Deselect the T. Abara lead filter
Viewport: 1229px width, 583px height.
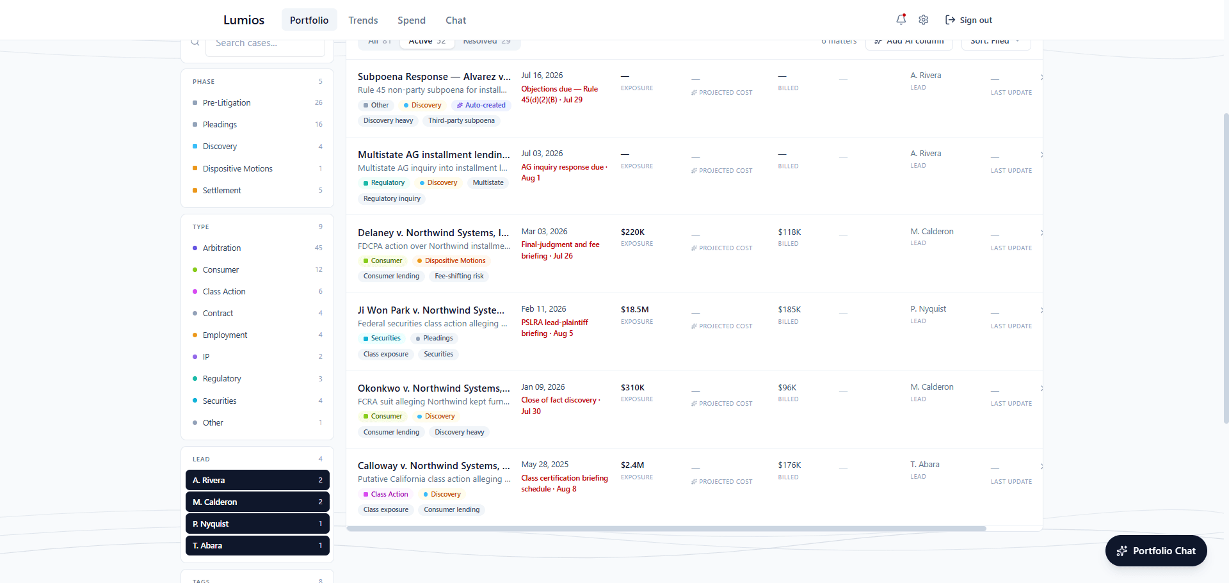[257, 545]
